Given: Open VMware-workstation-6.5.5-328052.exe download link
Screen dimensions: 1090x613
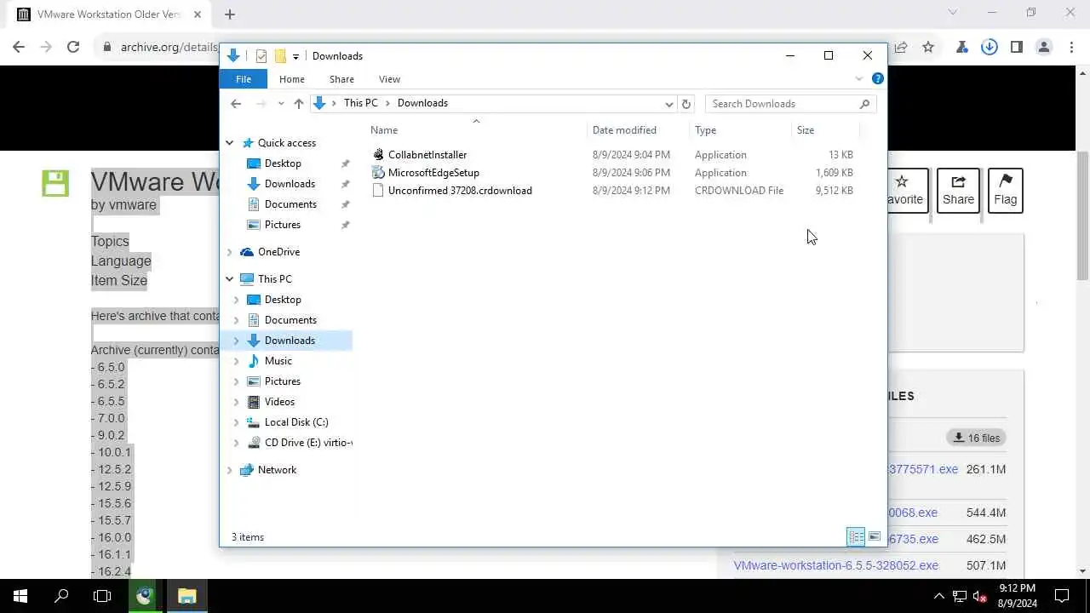Looking at the screenshot, I should [x=836, y=565].
